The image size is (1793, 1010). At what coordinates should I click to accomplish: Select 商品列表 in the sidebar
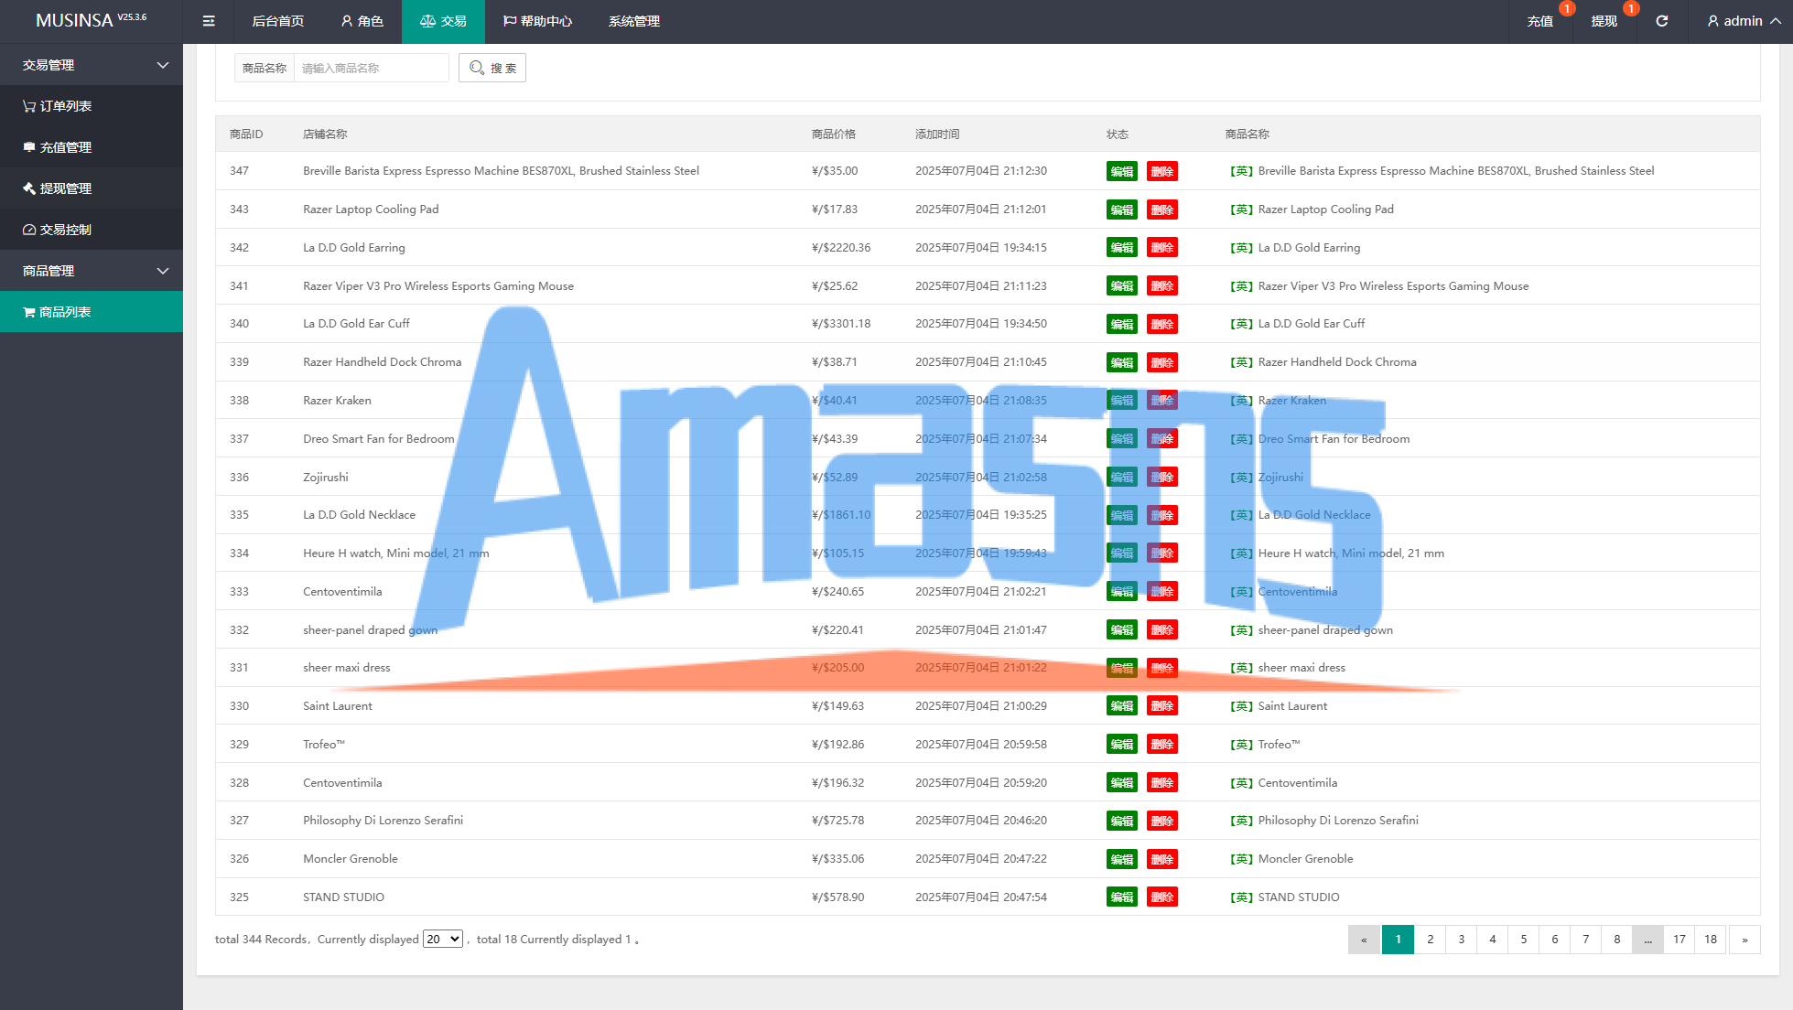point(64,312)
